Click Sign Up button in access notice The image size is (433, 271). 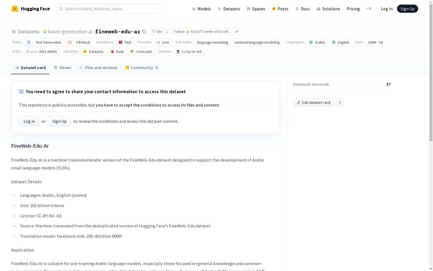[x=60, y=121]
